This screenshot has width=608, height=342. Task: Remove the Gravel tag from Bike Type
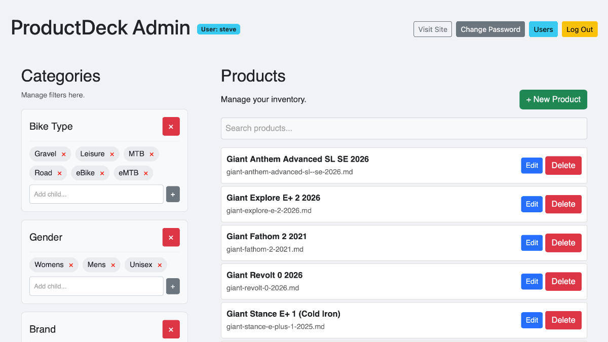tap(64, 154)
